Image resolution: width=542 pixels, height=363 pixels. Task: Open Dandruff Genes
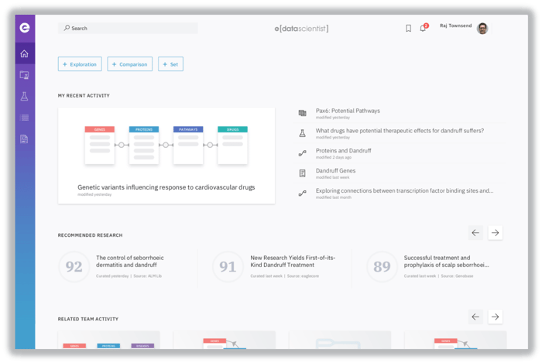click(x=335, y=171)
